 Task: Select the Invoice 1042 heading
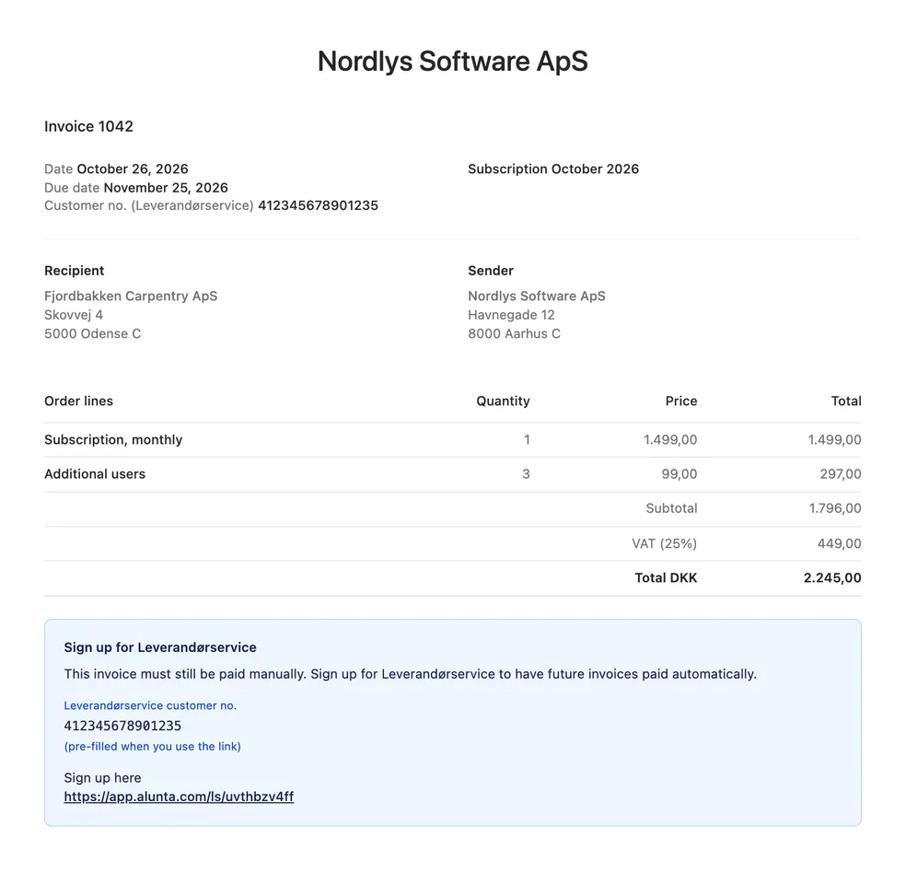coord(89,126)
